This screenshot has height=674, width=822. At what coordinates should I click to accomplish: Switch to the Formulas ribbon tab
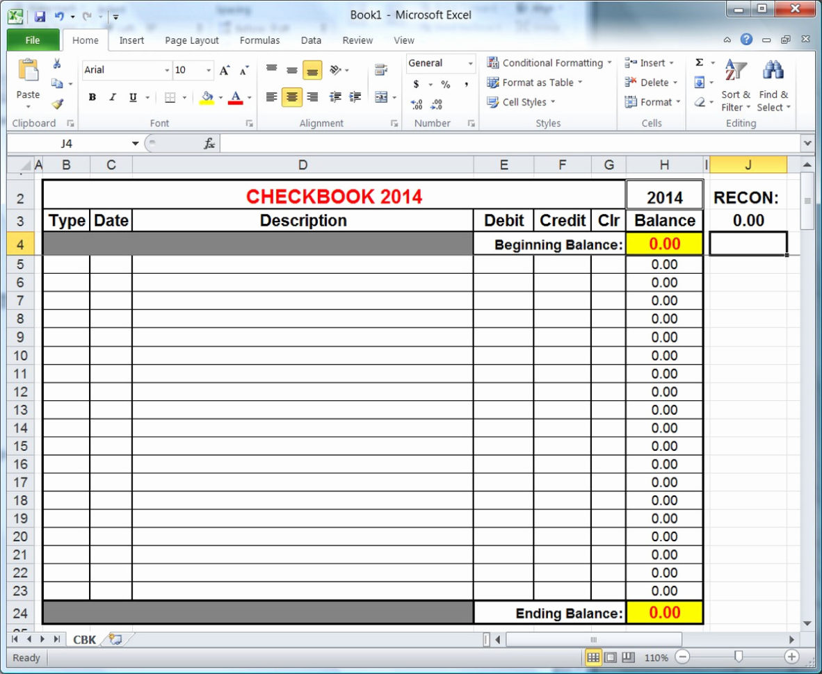tap(259, 40)
